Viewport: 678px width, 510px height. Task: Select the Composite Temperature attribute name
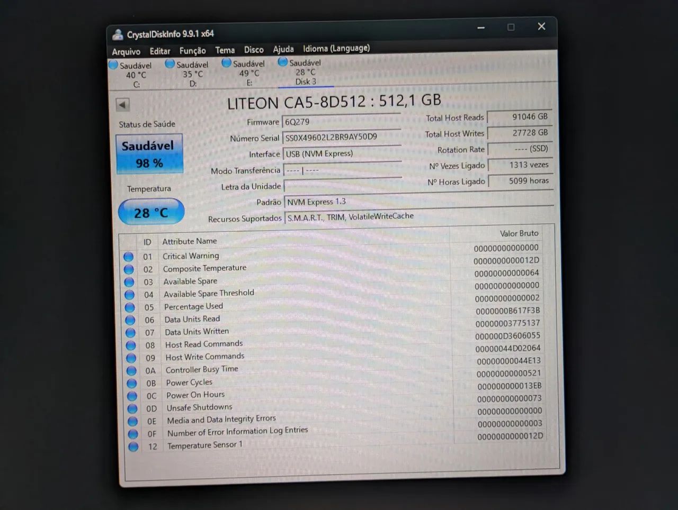pyautogui.click(x=204, y=268)
